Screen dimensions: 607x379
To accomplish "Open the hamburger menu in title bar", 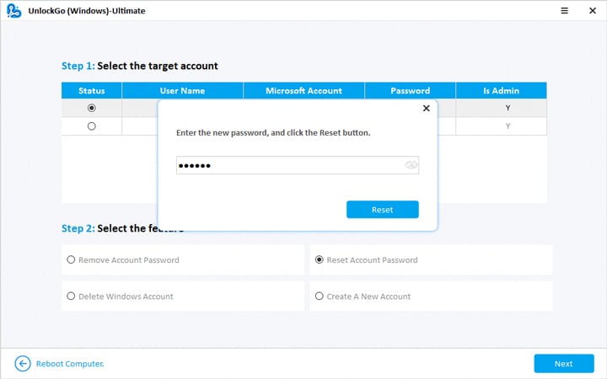I will click(540, 12).
